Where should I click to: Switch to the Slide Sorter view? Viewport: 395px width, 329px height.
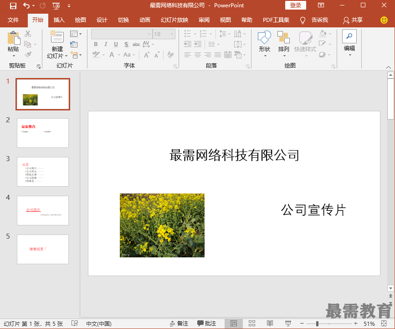pyautogui.click(x=252, y=324)
